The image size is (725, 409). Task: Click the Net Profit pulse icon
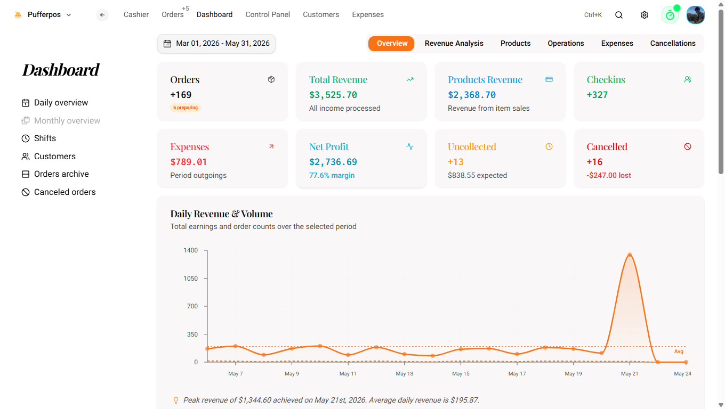410,146
